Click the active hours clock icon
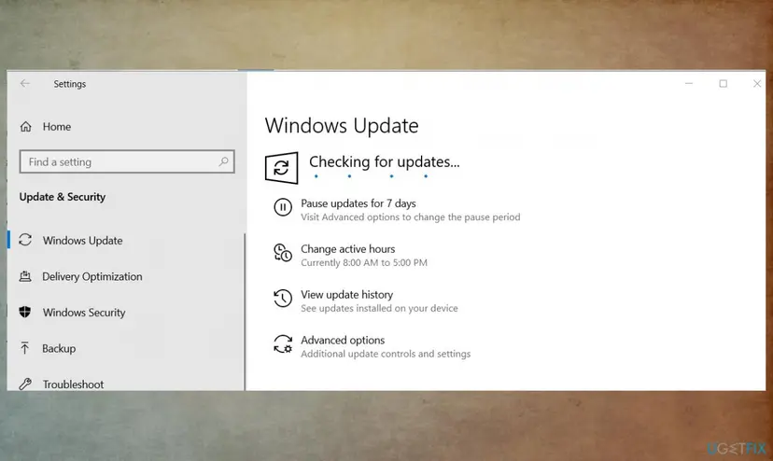This screenshot has width=773, height=461. coord(283,253)
